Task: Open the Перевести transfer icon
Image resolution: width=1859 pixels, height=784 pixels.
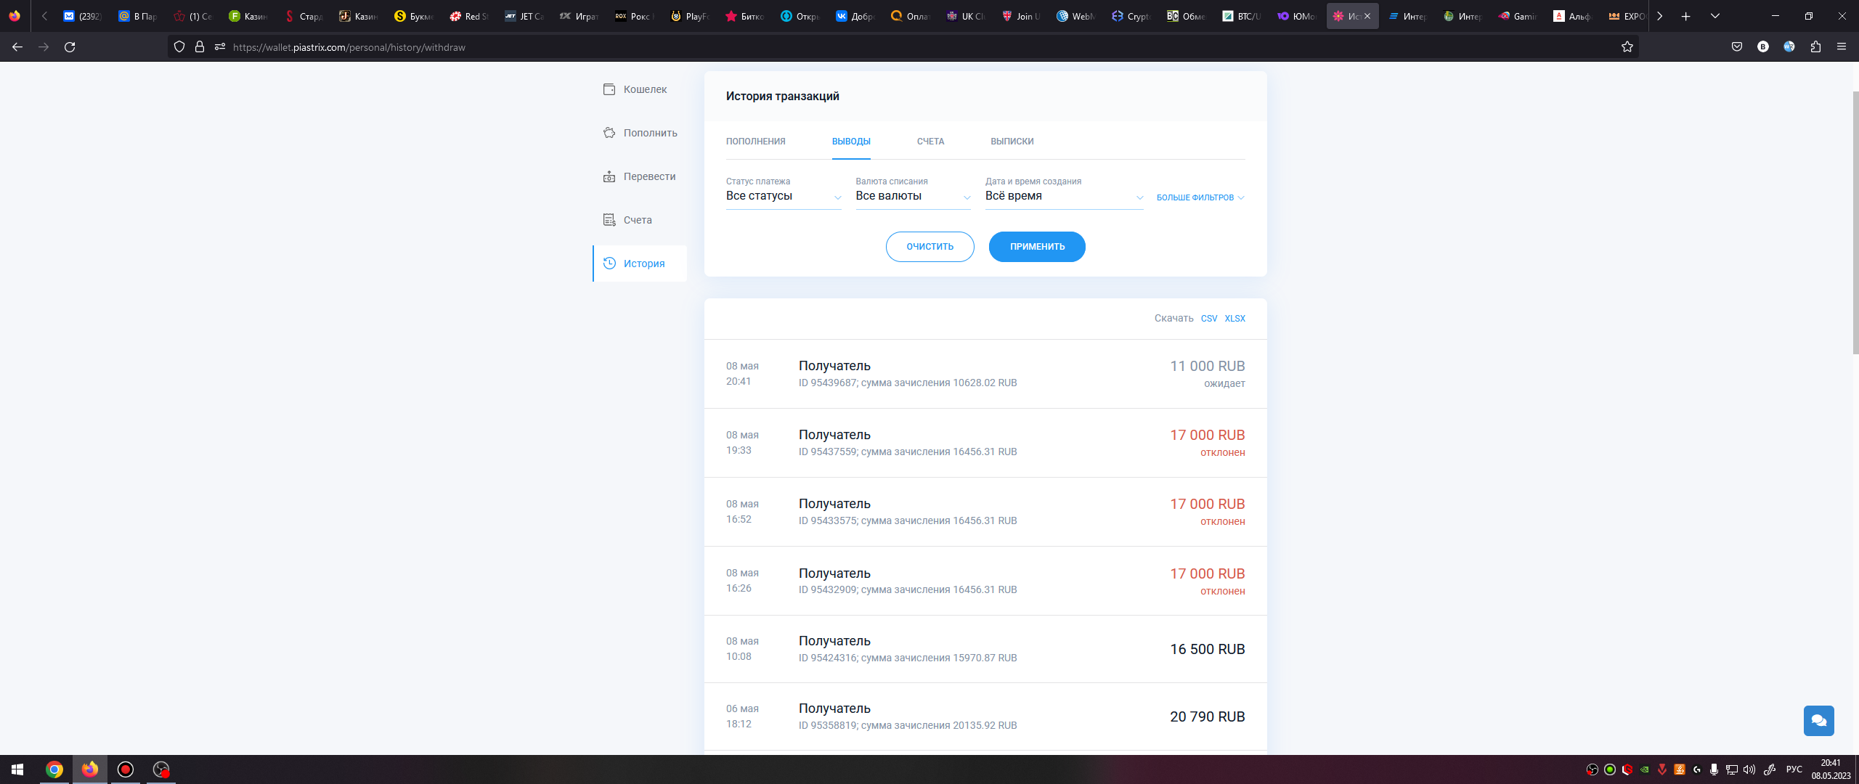Action: pos(609,176)
